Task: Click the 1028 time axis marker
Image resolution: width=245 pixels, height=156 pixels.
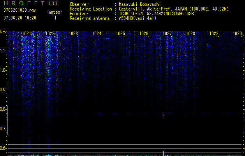Action: [x=190, y=33]
